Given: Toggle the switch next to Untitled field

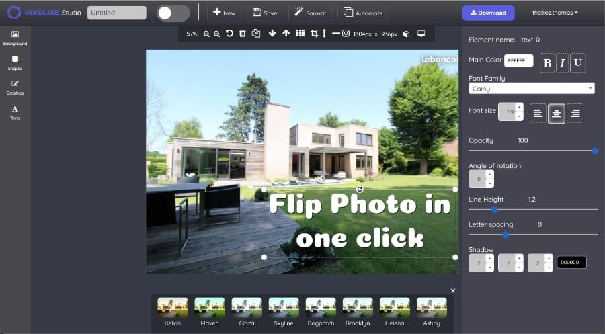Looking at the screenshot, I should [173, 13].
